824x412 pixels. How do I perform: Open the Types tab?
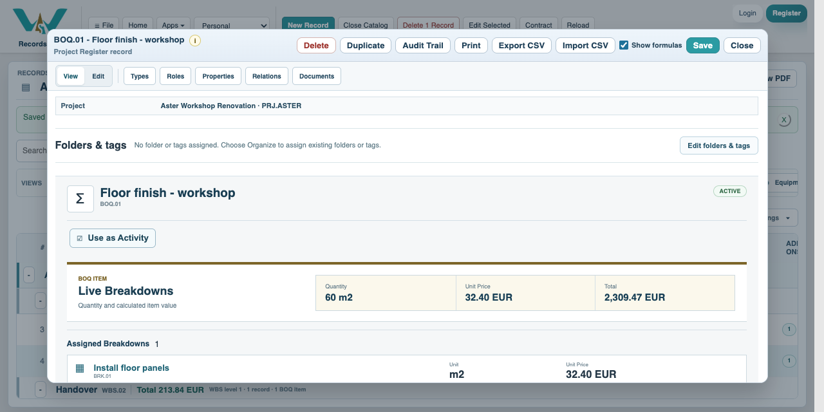pyautogui.click(x=140, y=76)
